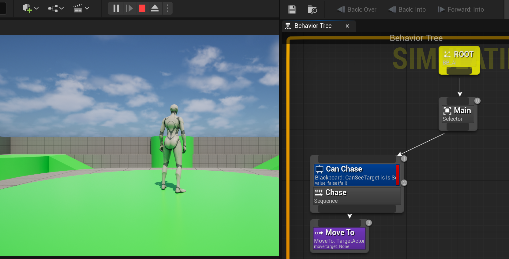
Task: Click Forward: Into debug button
Action: pyautogui.click(x=461, y=9)
